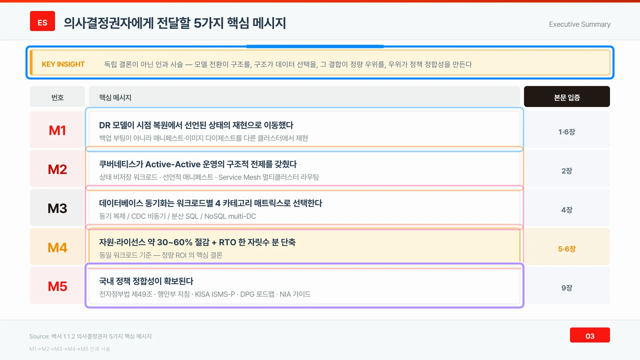Select the key insight sentence starting '독립 결론이 아닌'
640x360 pixels.
(x=288, y=64)
